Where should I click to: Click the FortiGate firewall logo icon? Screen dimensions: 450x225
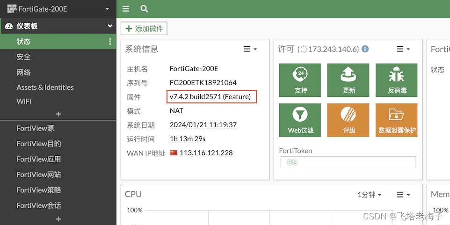click(12, 9)
